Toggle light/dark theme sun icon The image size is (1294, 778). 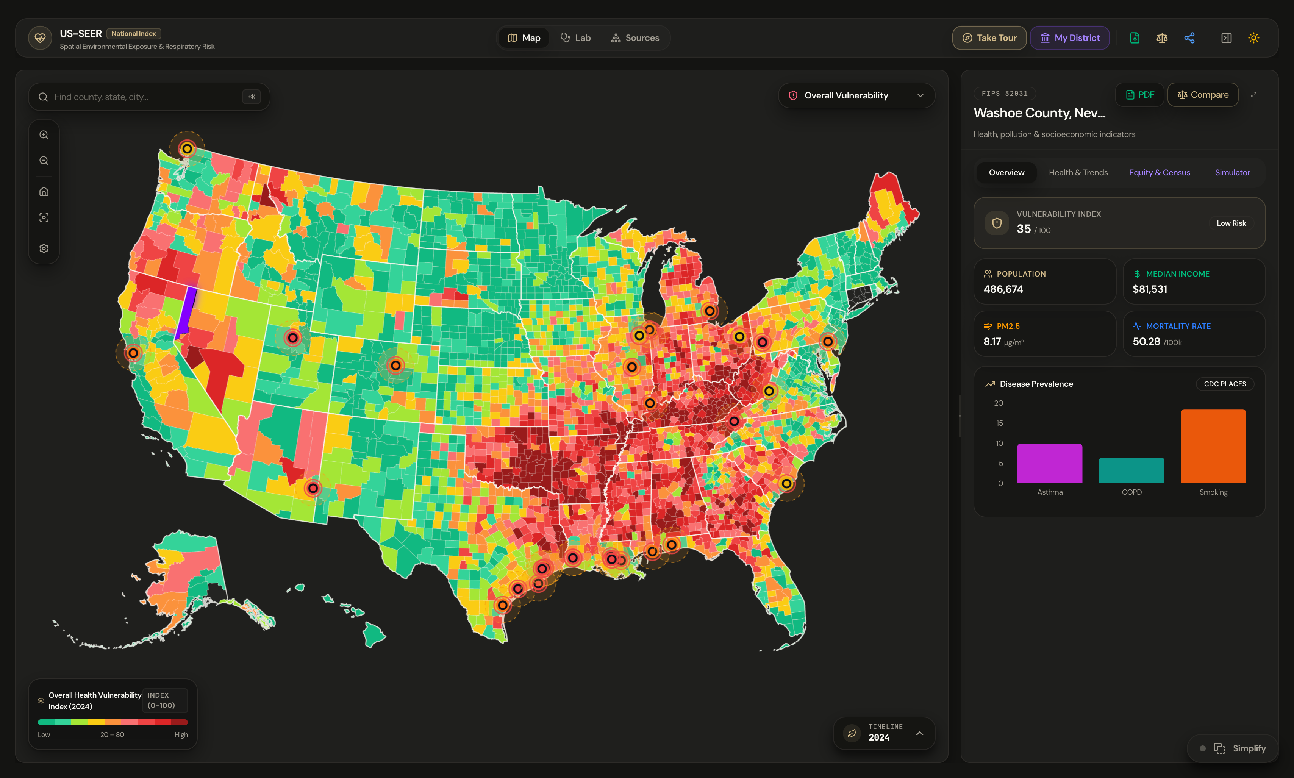tap(1253, 38)
